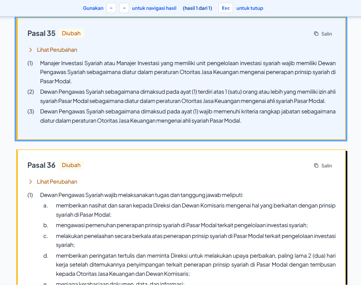This screenshot has height=285, width=361.
Task: Click the chevron before Lihat Perubahan in Pasal 36
Action: pos(30,182)
